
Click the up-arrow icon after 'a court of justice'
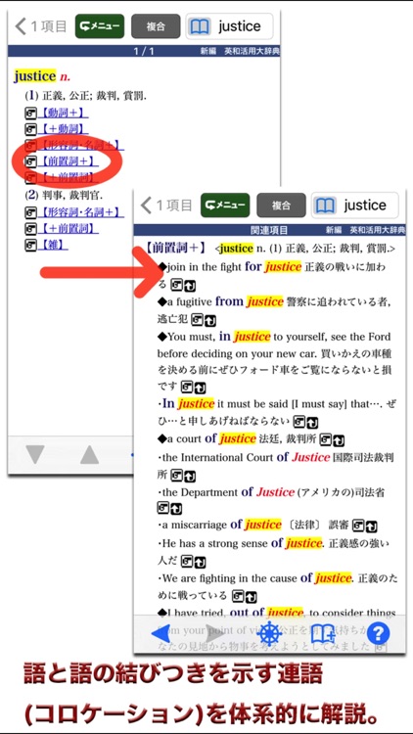[339, 440]
